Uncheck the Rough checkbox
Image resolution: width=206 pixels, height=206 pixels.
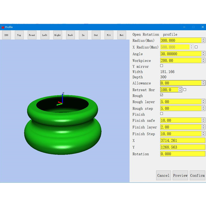[162, 95]
